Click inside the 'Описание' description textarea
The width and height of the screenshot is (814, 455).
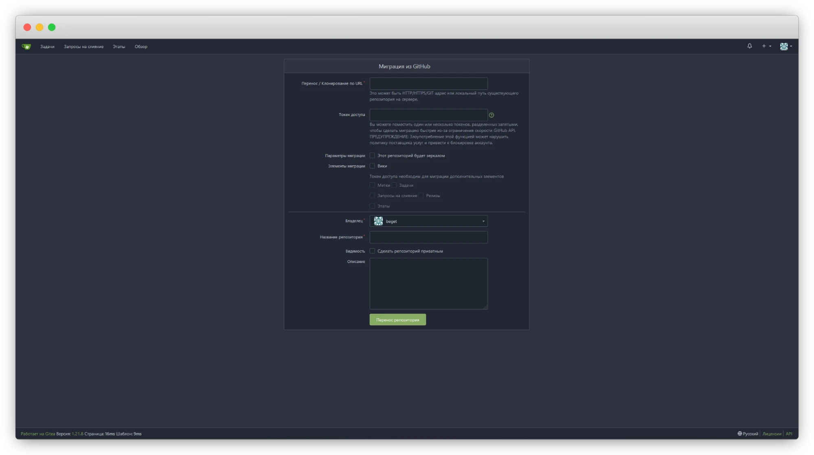point(428,283)
